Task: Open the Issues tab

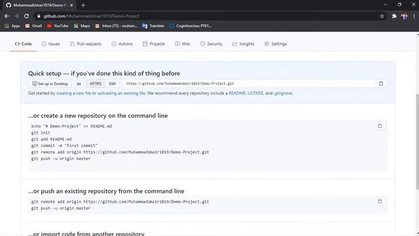Action: 51,44
